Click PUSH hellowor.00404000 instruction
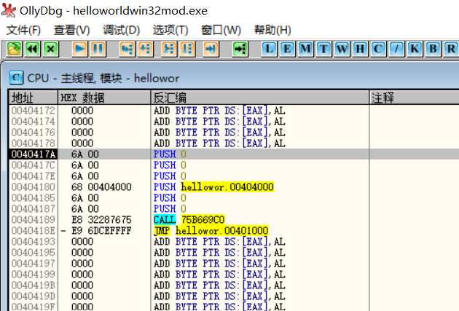Viewport: 459px width, 311px height. click(213, 187)
